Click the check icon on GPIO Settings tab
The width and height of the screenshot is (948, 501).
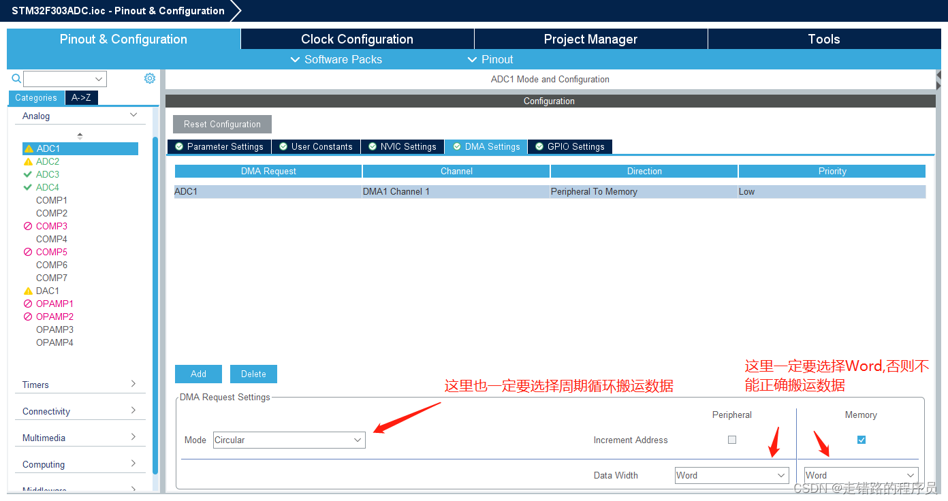(539, 146)
